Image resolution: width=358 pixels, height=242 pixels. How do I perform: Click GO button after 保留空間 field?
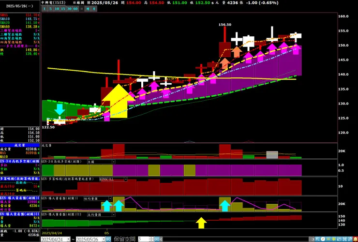pyautogui.click(x=157, y=239)
